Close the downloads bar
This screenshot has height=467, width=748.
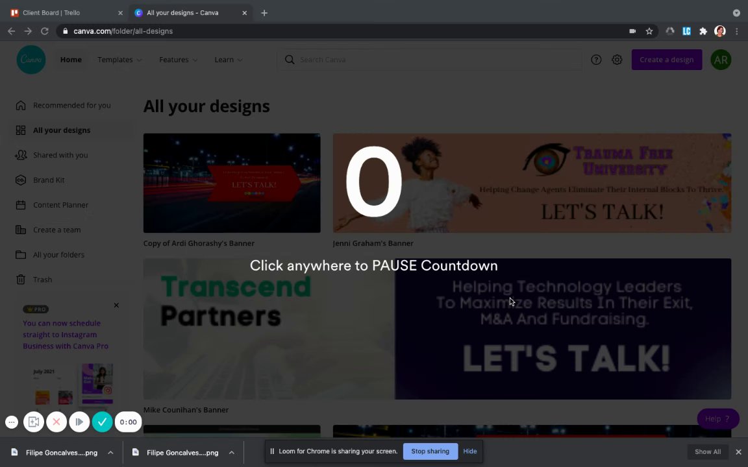click(738, 451)
